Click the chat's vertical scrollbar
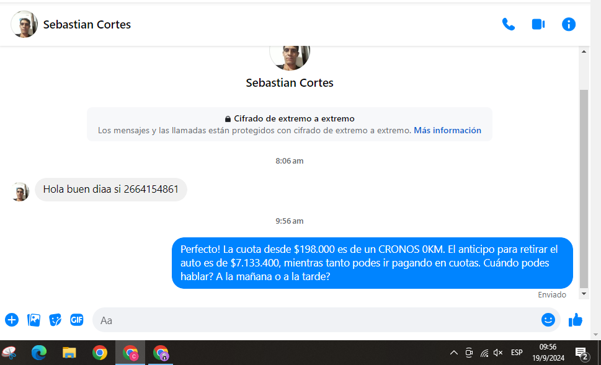 [584, 186]
